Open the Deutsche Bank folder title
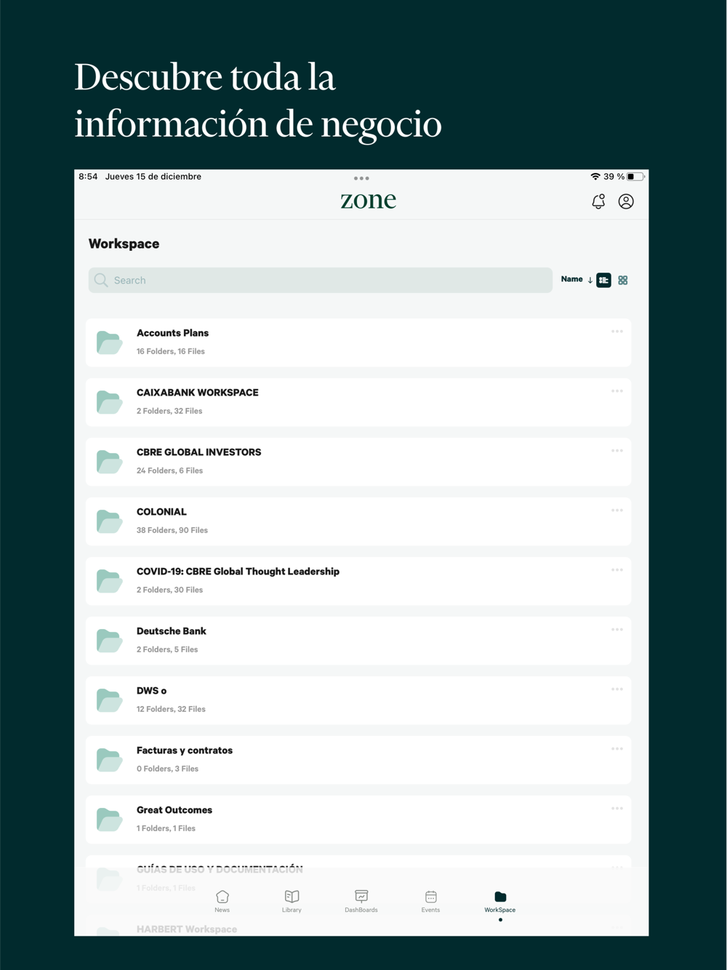The width and height of the screenshot is (727, 970). tap(172, 631)
